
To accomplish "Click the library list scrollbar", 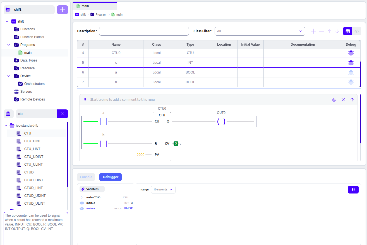I will 67,154.
